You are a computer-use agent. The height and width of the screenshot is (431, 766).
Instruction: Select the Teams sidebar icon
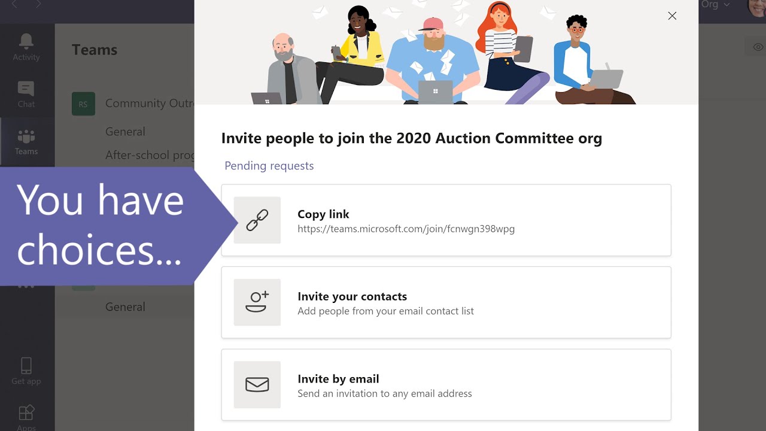tap(26, 137)
